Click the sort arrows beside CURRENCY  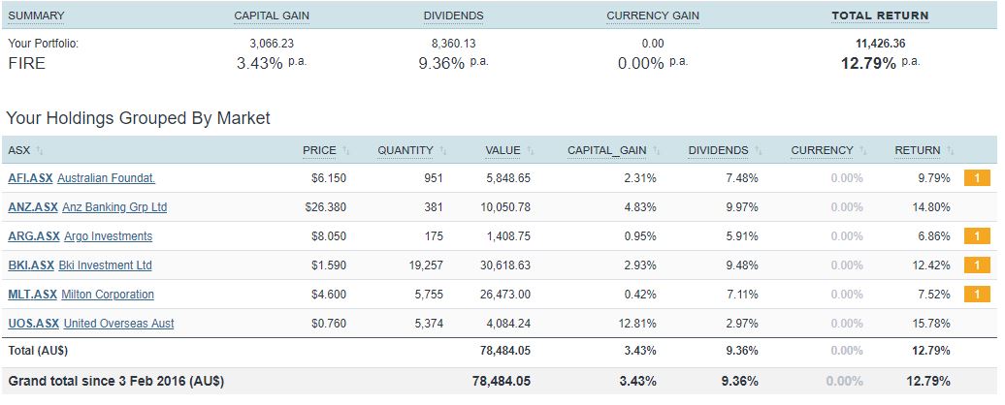[x=863, y=151]
